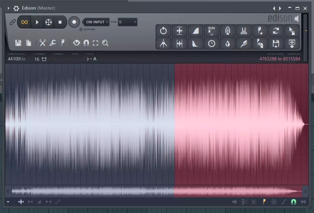Click the blur droplet tool button
The image size is (314, 213).
pos(228,43)
